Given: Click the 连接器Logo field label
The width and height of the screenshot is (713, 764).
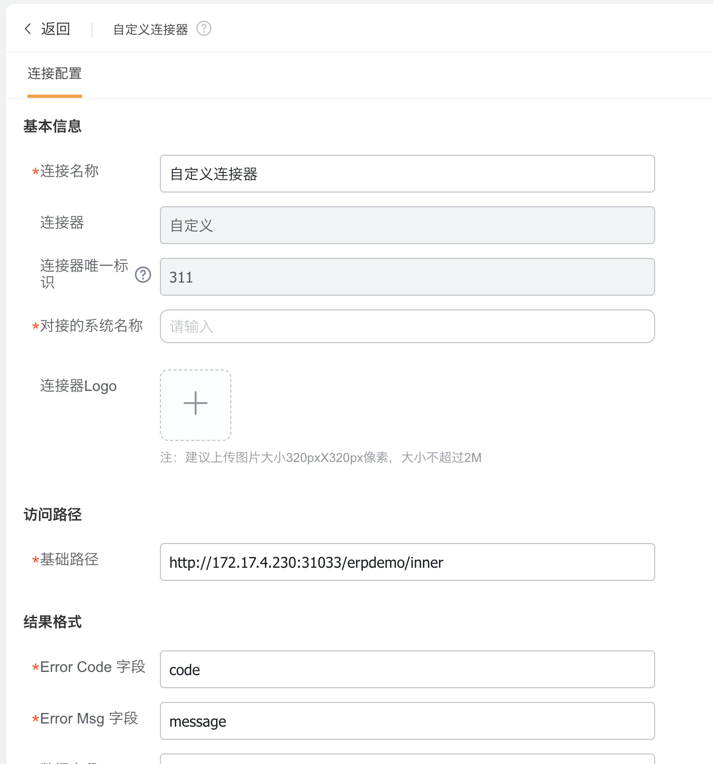Looking at the screenshot, I should [78, 386].
